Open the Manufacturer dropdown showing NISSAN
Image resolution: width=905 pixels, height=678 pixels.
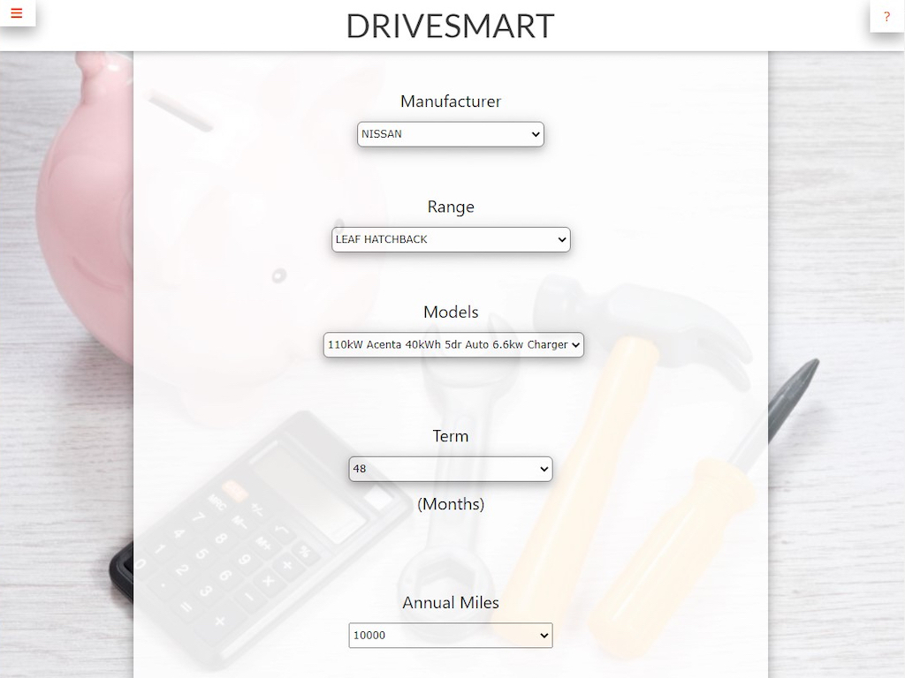(x=450, y=134)
